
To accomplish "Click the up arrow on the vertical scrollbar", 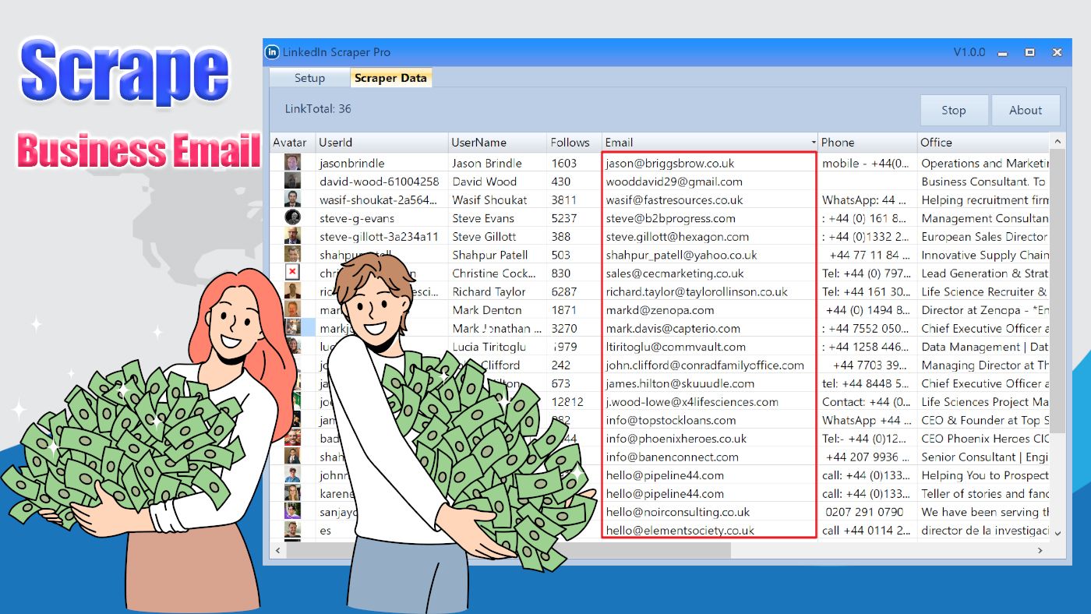I will [1057, 140].
